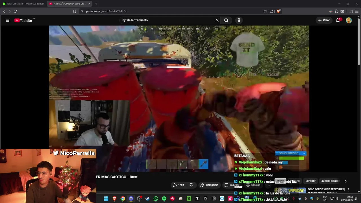This screenshot has height=203, width=361.
Task: Switch to the NIKITOH Stream Kick tab
Action: click(23, 4)
